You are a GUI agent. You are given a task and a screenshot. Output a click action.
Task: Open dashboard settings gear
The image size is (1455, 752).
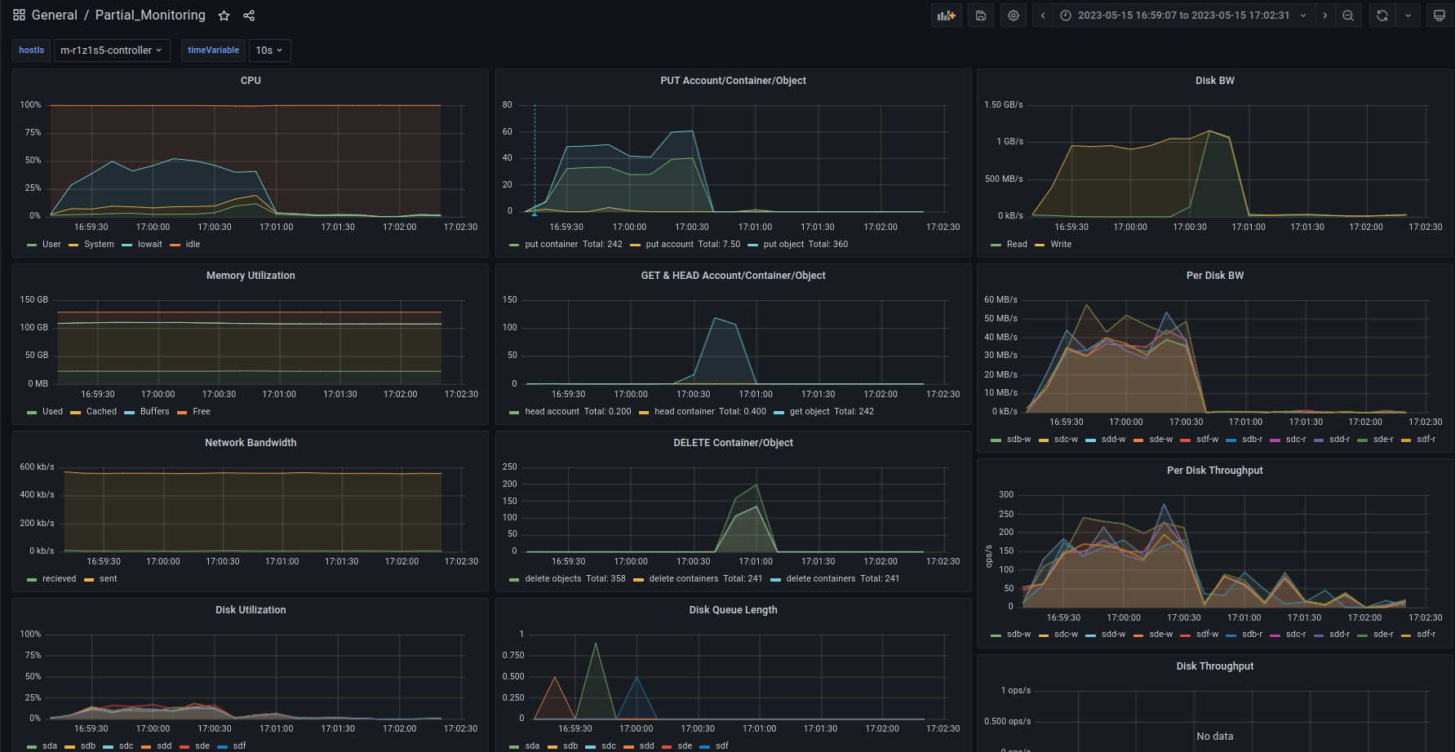pyautogui.click(x=1014, y=15)
